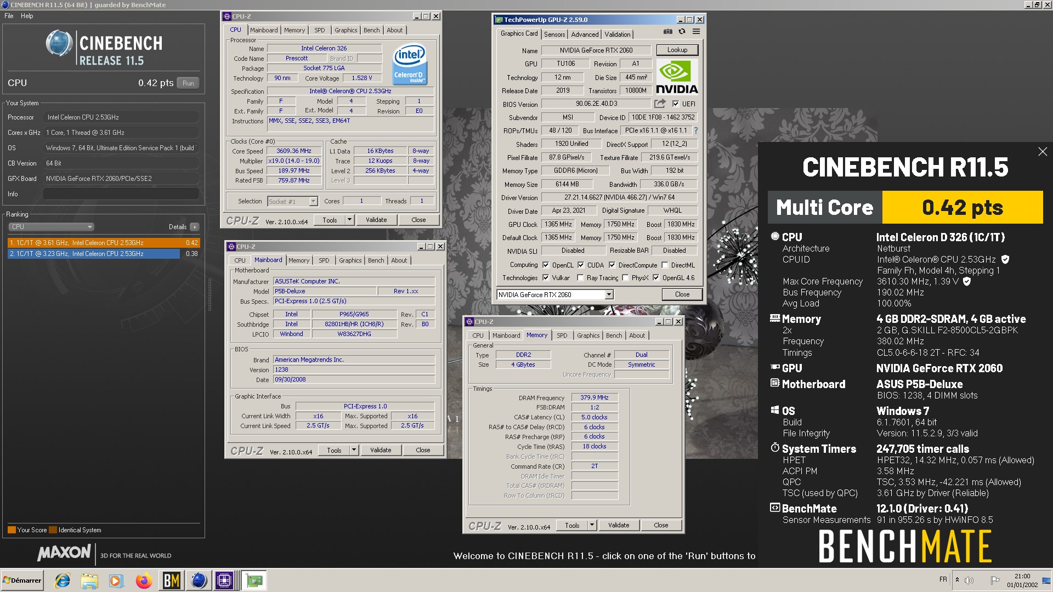Click the volume speaker icon in the tray
The width and height of the screenshot is (1053, 592).
(969, 580)
